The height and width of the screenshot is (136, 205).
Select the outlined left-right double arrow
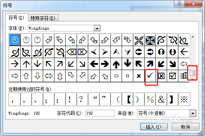49,76
